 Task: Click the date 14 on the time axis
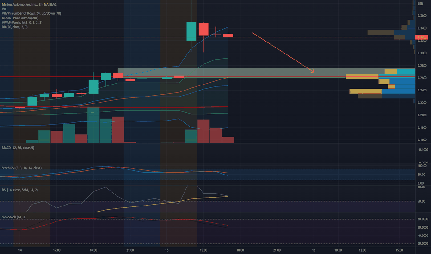pyautogui.click(x=20, y=250)
